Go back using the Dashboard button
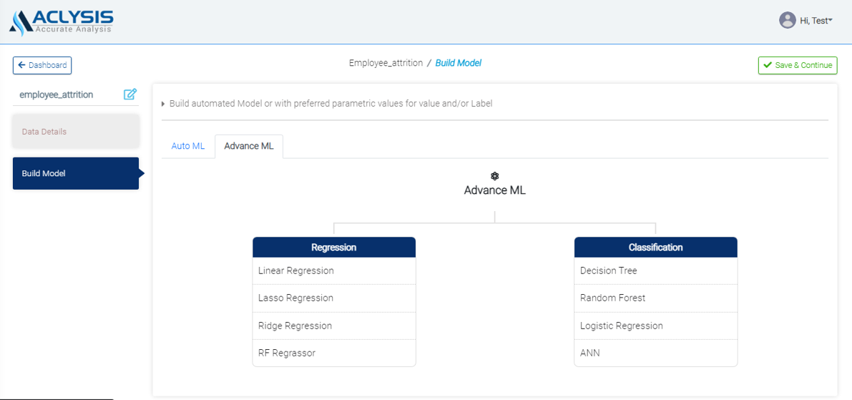The height and width of the screenshot is (400, 852). (42, 65)
